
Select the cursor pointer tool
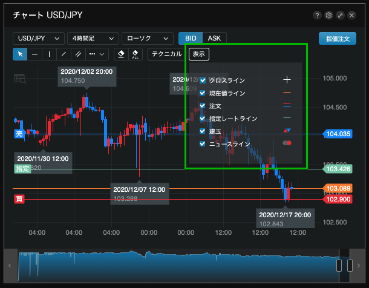point(20,54)
